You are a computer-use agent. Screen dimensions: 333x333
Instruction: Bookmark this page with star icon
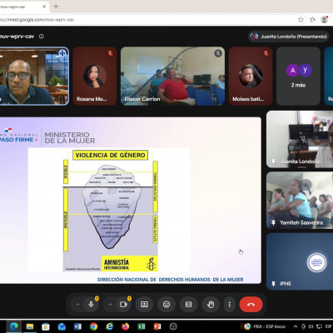click(x=301, y=19)
